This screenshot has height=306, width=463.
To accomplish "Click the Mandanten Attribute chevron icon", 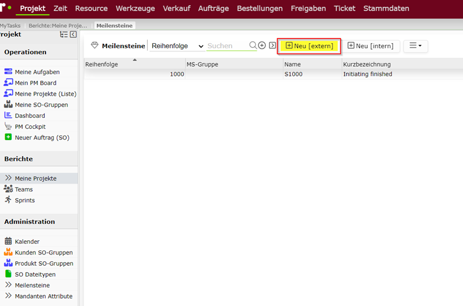I will (9, 295).
